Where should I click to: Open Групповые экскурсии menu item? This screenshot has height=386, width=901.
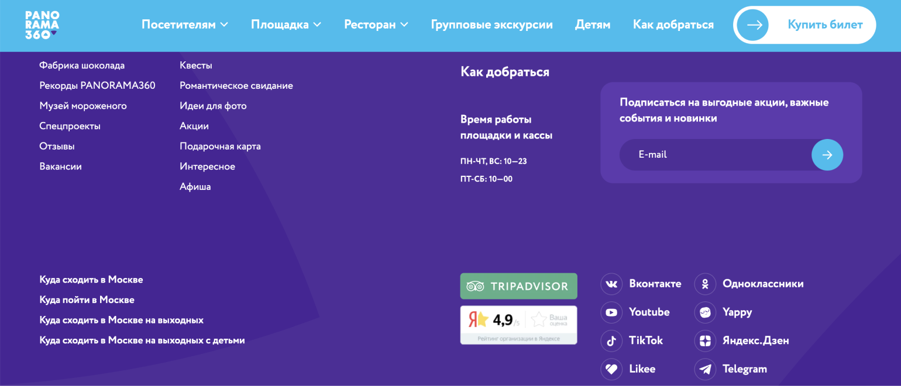pyautogui.click(x=492, y=25)
